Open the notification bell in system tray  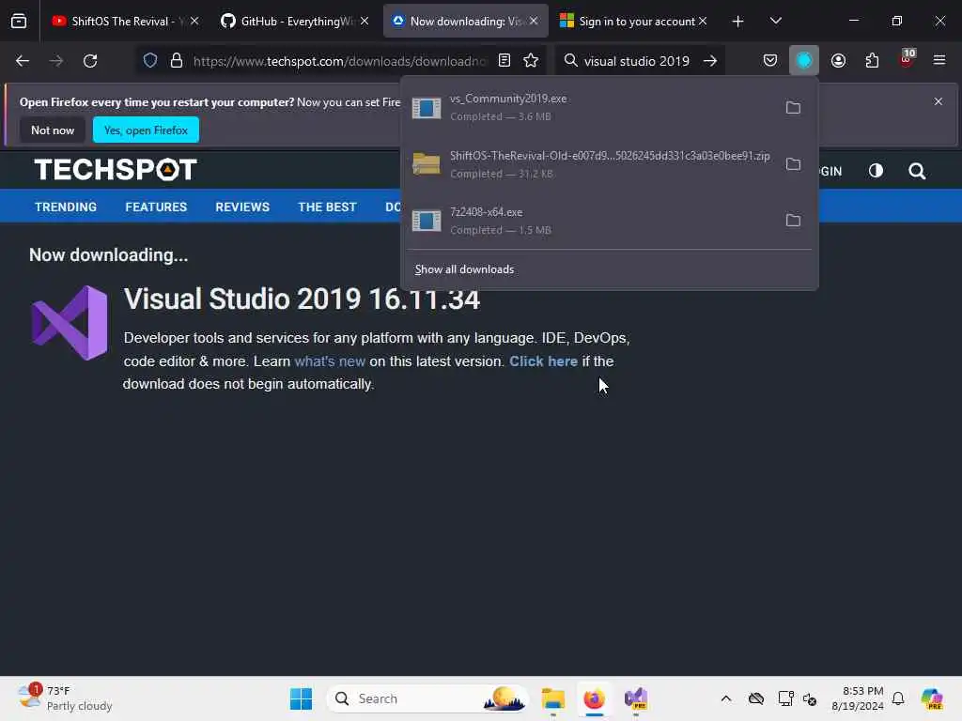[898, 698]
